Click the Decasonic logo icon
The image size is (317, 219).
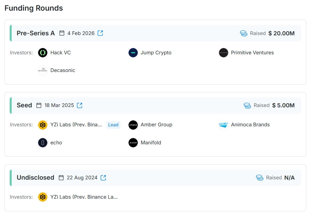43,70
